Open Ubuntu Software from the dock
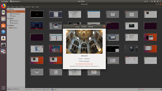 click(3, 26)
